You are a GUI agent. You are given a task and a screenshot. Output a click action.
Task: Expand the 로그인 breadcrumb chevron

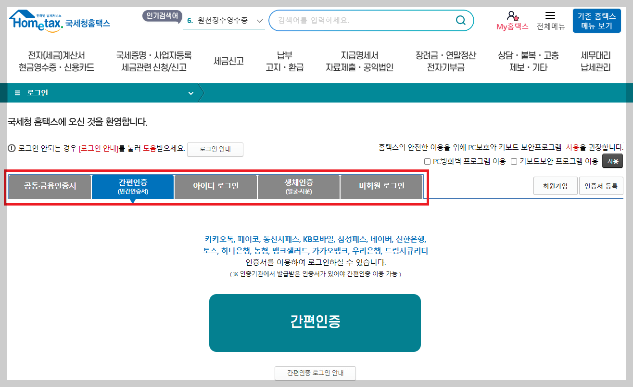(x=190, y=92)
